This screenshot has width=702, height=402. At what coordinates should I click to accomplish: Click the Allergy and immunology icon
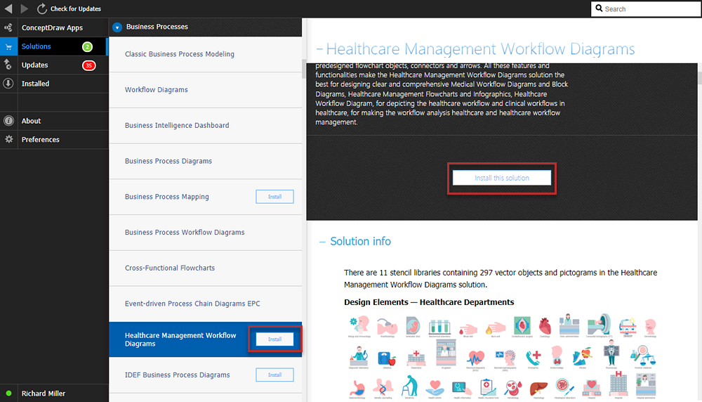point(359,325)
